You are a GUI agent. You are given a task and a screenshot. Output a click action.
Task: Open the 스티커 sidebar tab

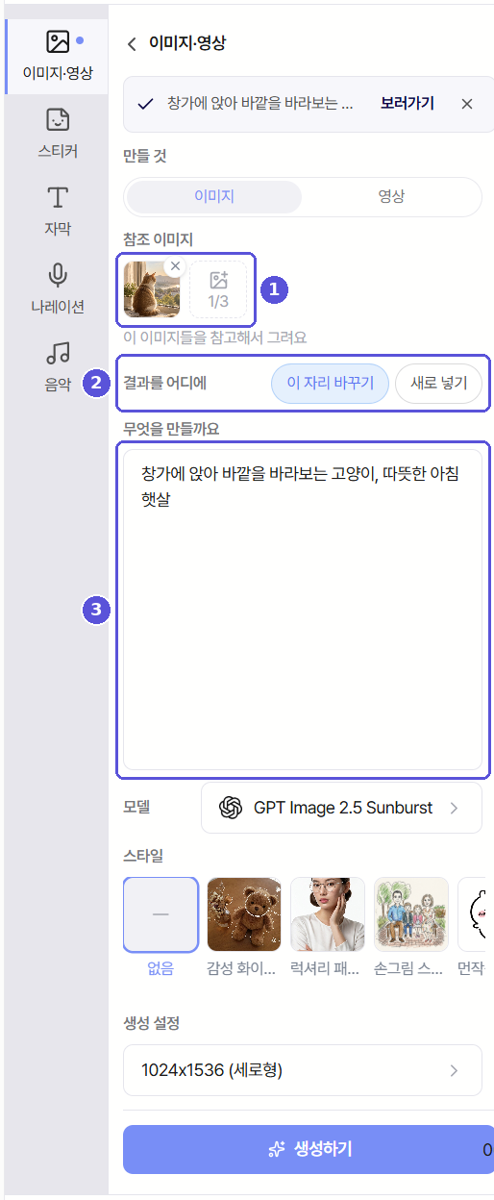[58, 133]
